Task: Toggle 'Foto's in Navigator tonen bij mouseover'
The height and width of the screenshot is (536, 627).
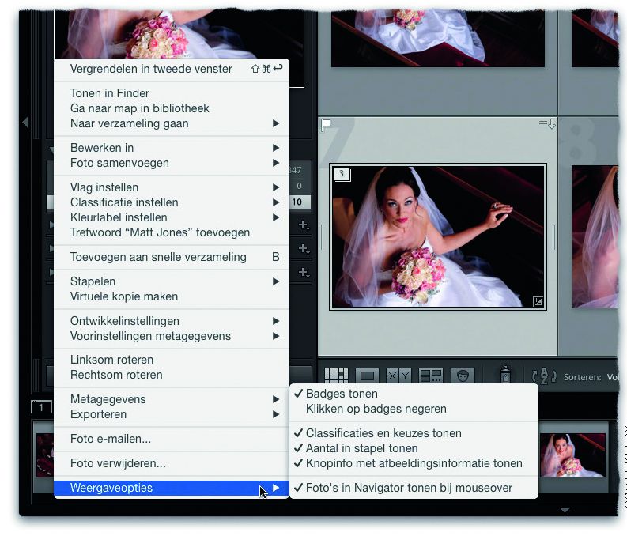Action: tap(409, 488)
